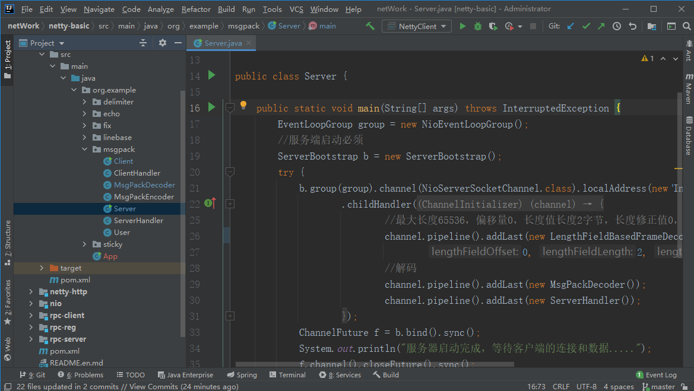Screen dimensions: 694x391
Task: Click the profiler run icon
Action: pyautogui.click(x=509, y=26)
